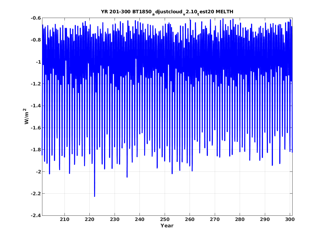Click y-axis tick label '-0.6'
323x242 pixels.
[x=36, y=18]
